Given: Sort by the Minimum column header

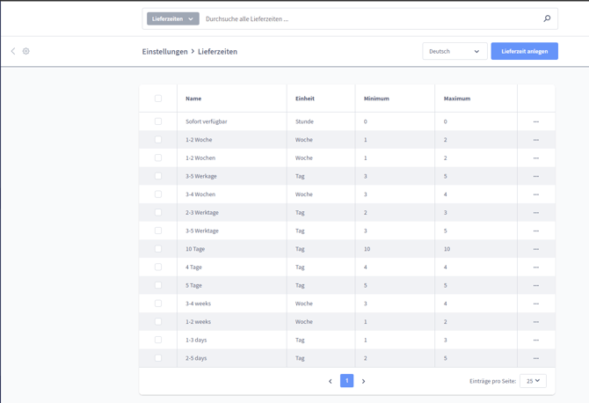Looking at the screenshot, I should (376, 99).
